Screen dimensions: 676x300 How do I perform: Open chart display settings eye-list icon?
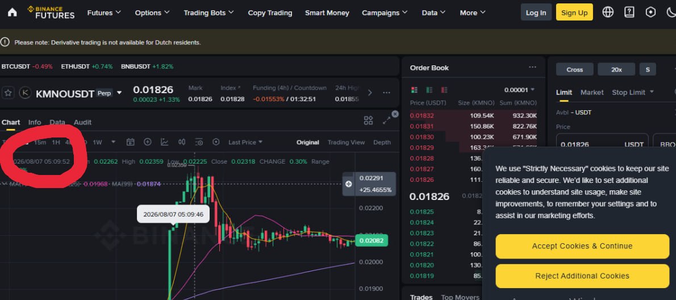click(199, 142)
